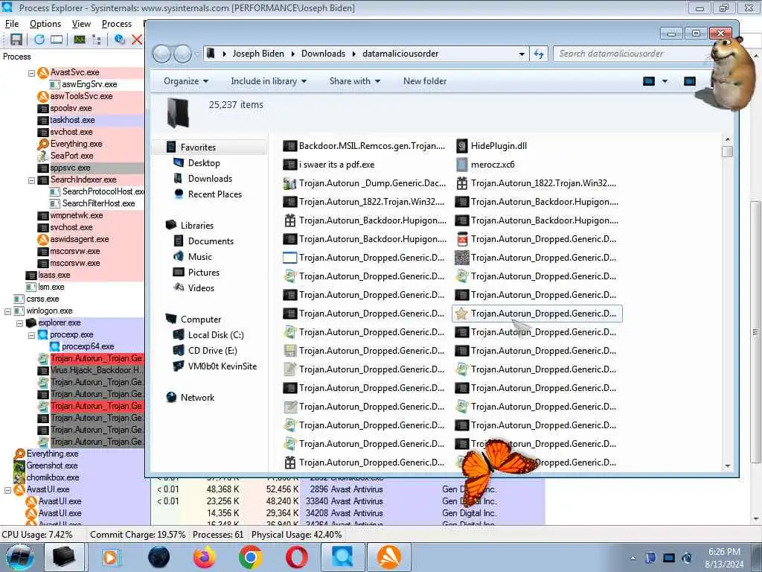This screenshot has height=572, width=762.
Task: Click the Refresh icon in Process Explorer toolbar
Action: [39, 40]
